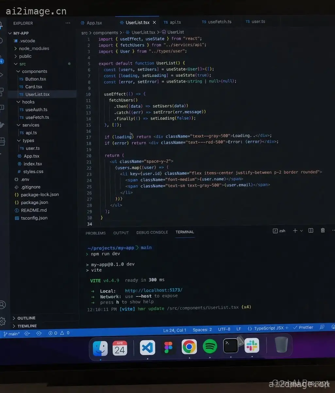The height and width of the screenshot is (393, 335).
Task: Click the Prettier status bar item
Action: point(303,327)
